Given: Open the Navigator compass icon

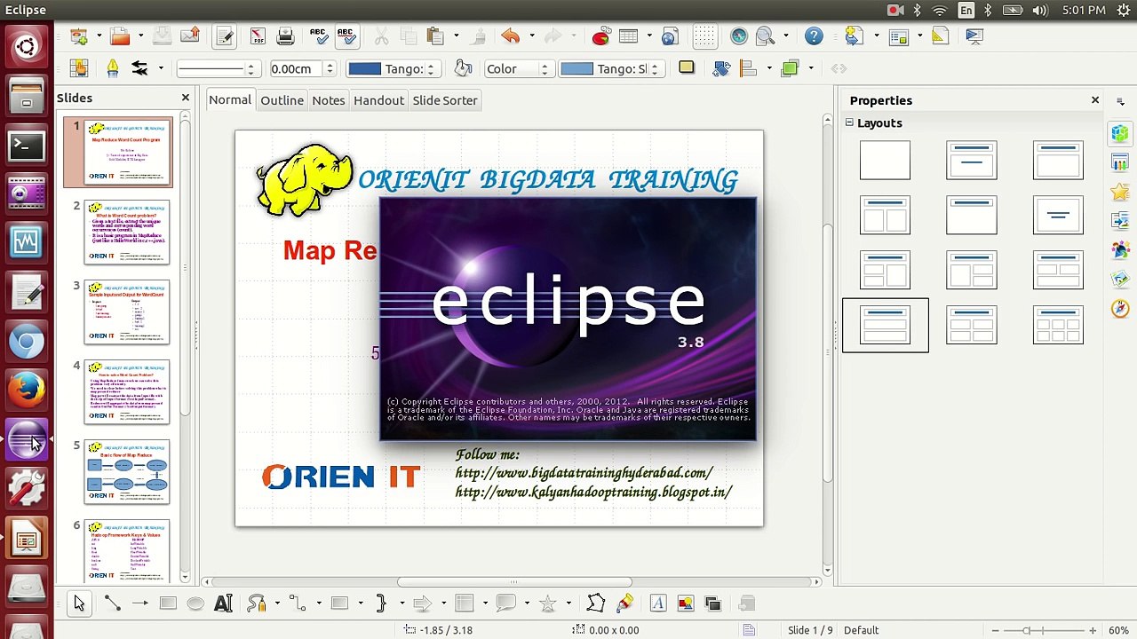Looking at the screenshot, I should click(739, 36).
